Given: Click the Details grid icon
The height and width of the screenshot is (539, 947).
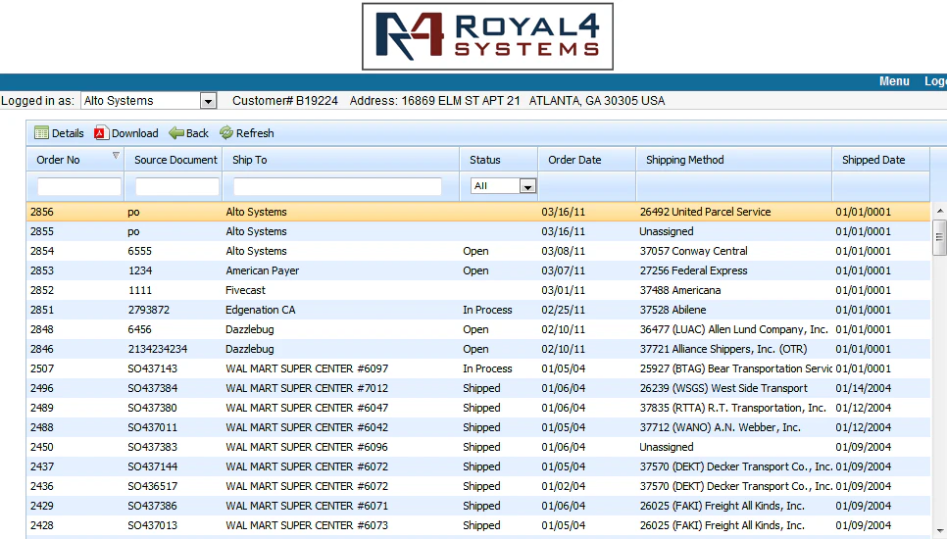Looking at the screenshot, I should coord(41,132).
